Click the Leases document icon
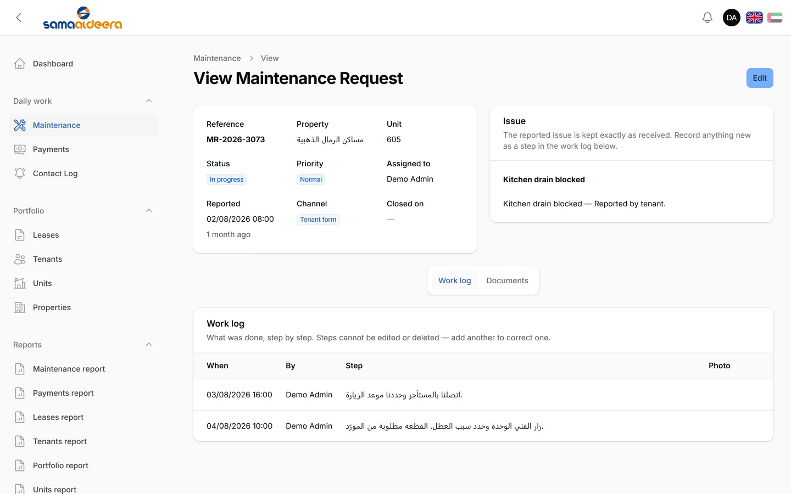The image size is (791, 494). coord(20,235)
